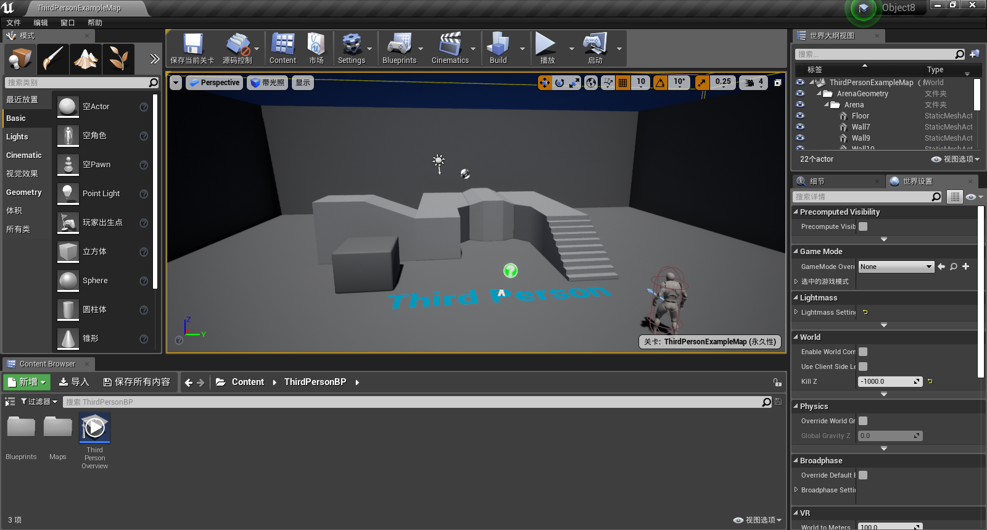Select viewport translate gizmo tool
The height and width of the screenshot is (530, 987).
pyautogui.click(x=545, y=83)
